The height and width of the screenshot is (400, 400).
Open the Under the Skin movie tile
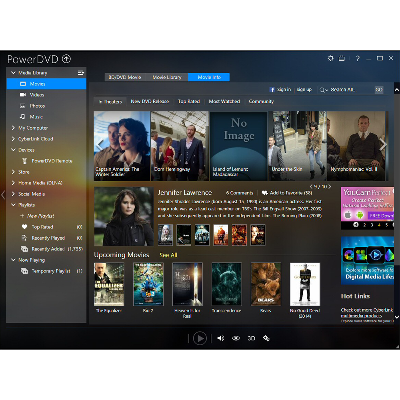(x=297, y=146)
